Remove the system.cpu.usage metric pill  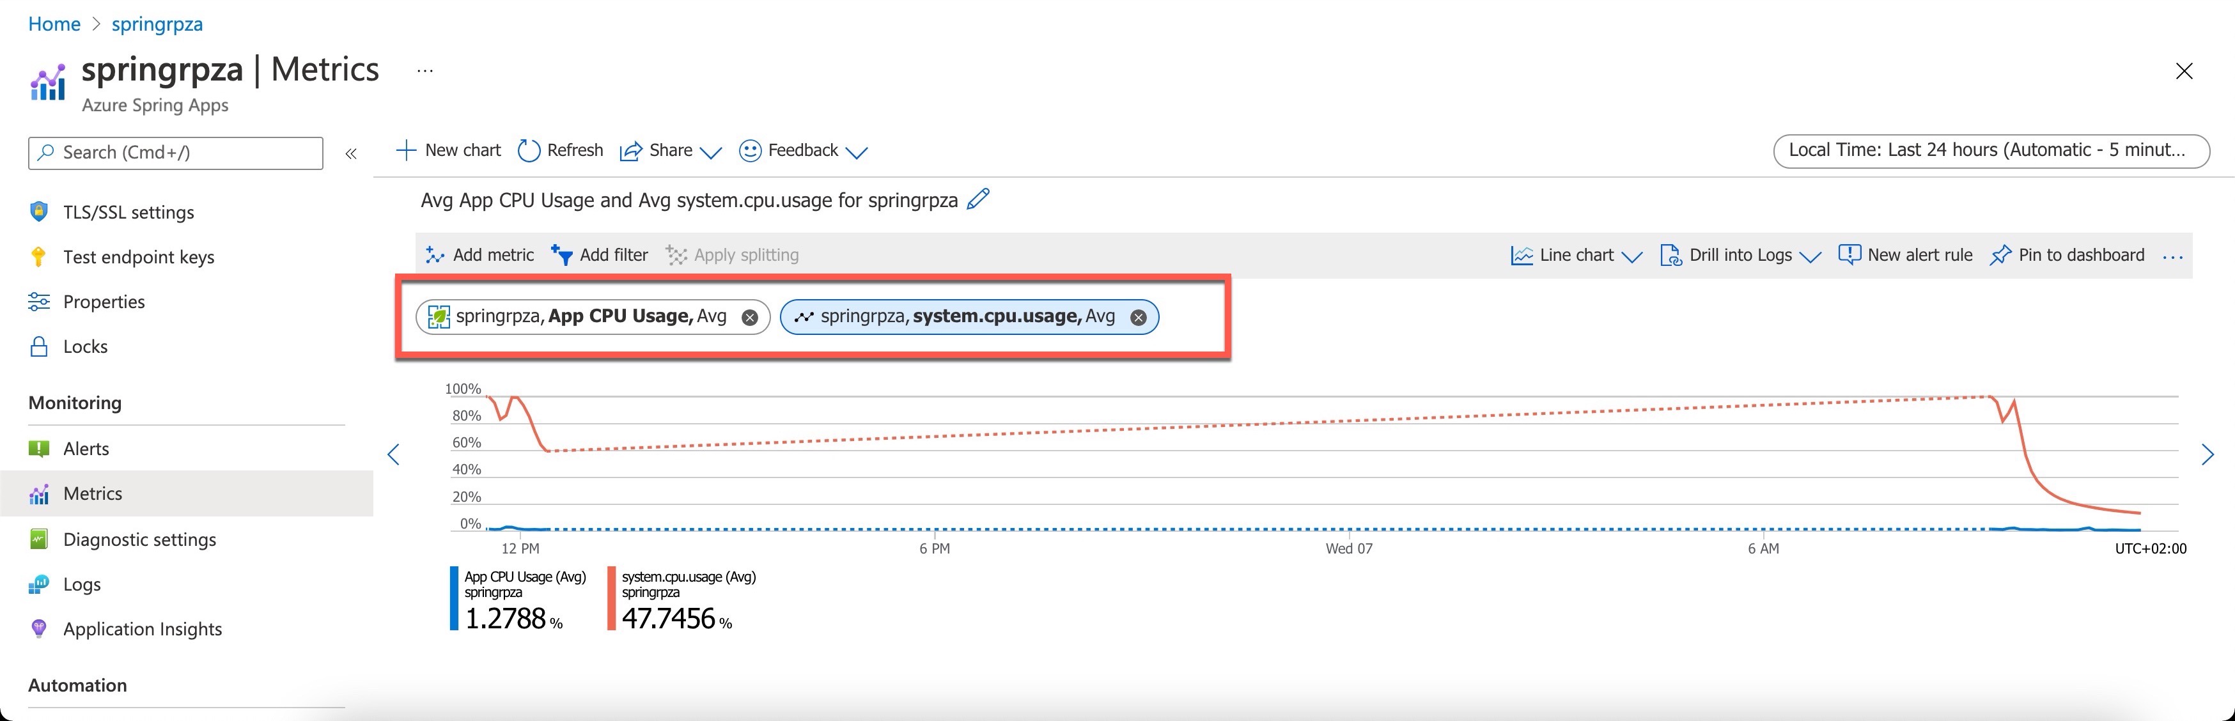click(x=1139, y=318)
